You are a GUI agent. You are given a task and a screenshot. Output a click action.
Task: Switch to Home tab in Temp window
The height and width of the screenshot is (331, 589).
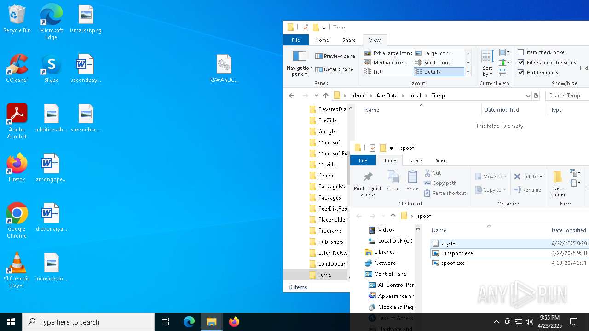(x=322, y=40)
